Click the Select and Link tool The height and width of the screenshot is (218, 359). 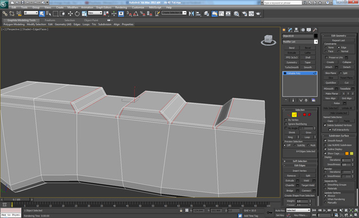point(5,13)
